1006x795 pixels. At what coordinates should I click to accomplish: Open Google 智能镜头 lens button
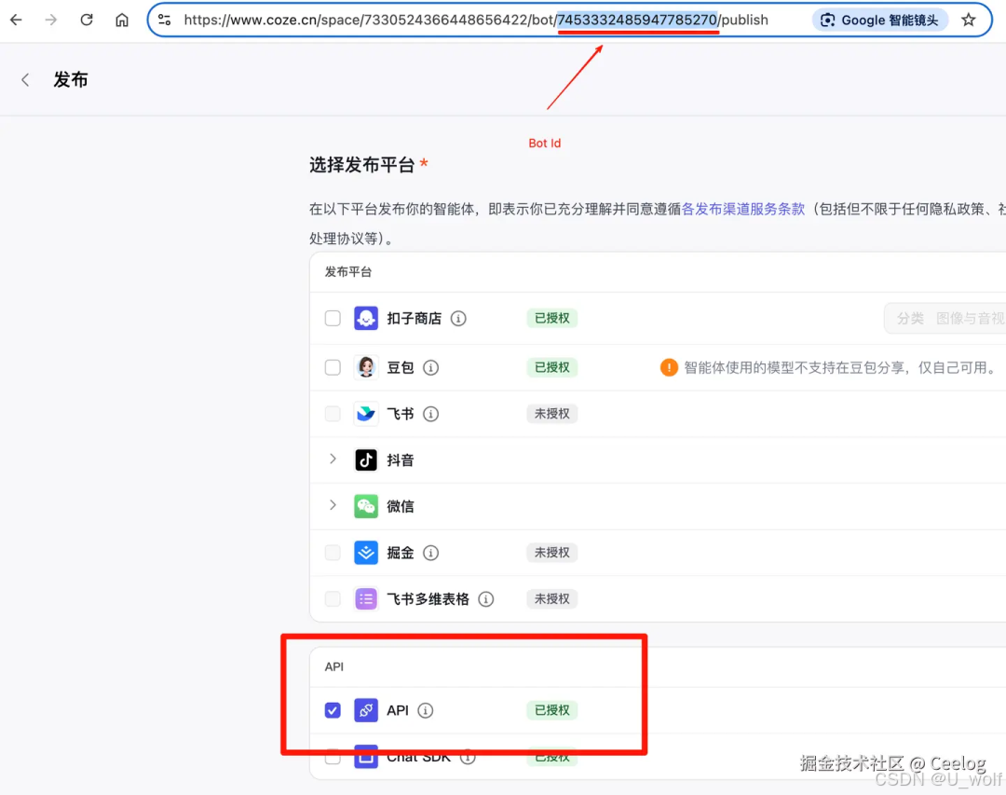879,20
